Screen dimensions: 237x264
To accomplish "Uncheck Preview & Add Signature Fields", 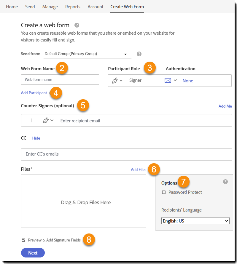I will point(23,240).
